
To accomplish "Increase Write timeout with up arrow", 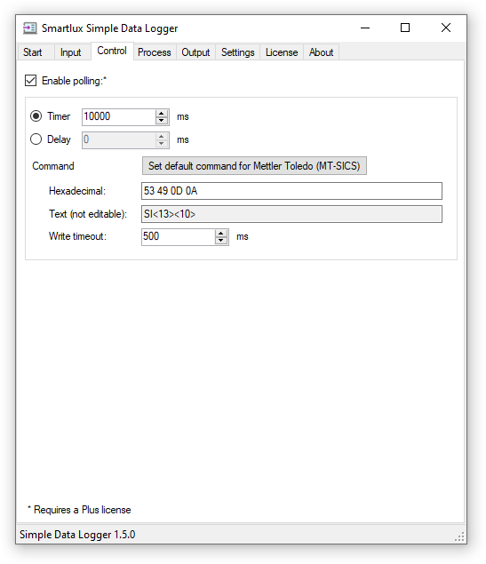I will tap(221, 234).
